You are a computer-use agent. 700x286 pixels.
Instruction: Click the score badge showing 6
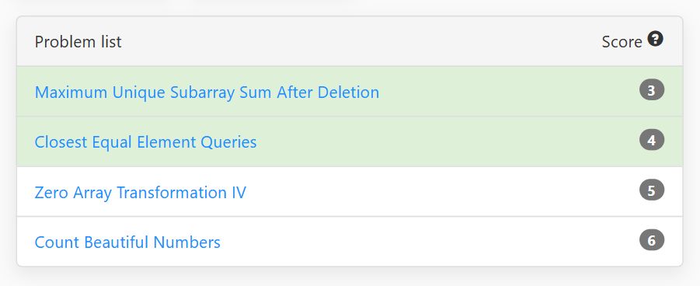652,240
